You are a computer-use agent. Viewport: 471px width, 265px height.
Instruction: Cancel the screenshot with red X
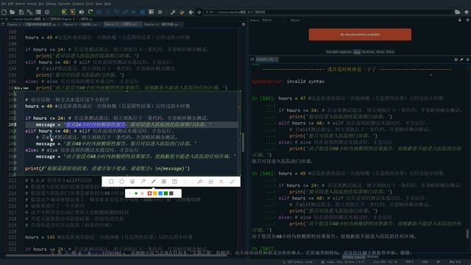coord(222,182)
